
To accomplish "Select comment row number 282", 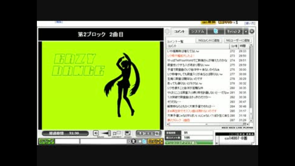I will pos(207,97).
